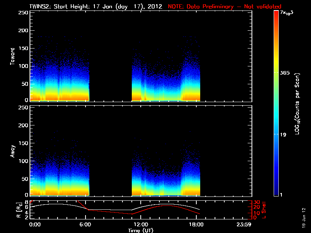Screen dimensions: 311x233
Task: Click the 250 tick on the Away axis
Action: 23,108
